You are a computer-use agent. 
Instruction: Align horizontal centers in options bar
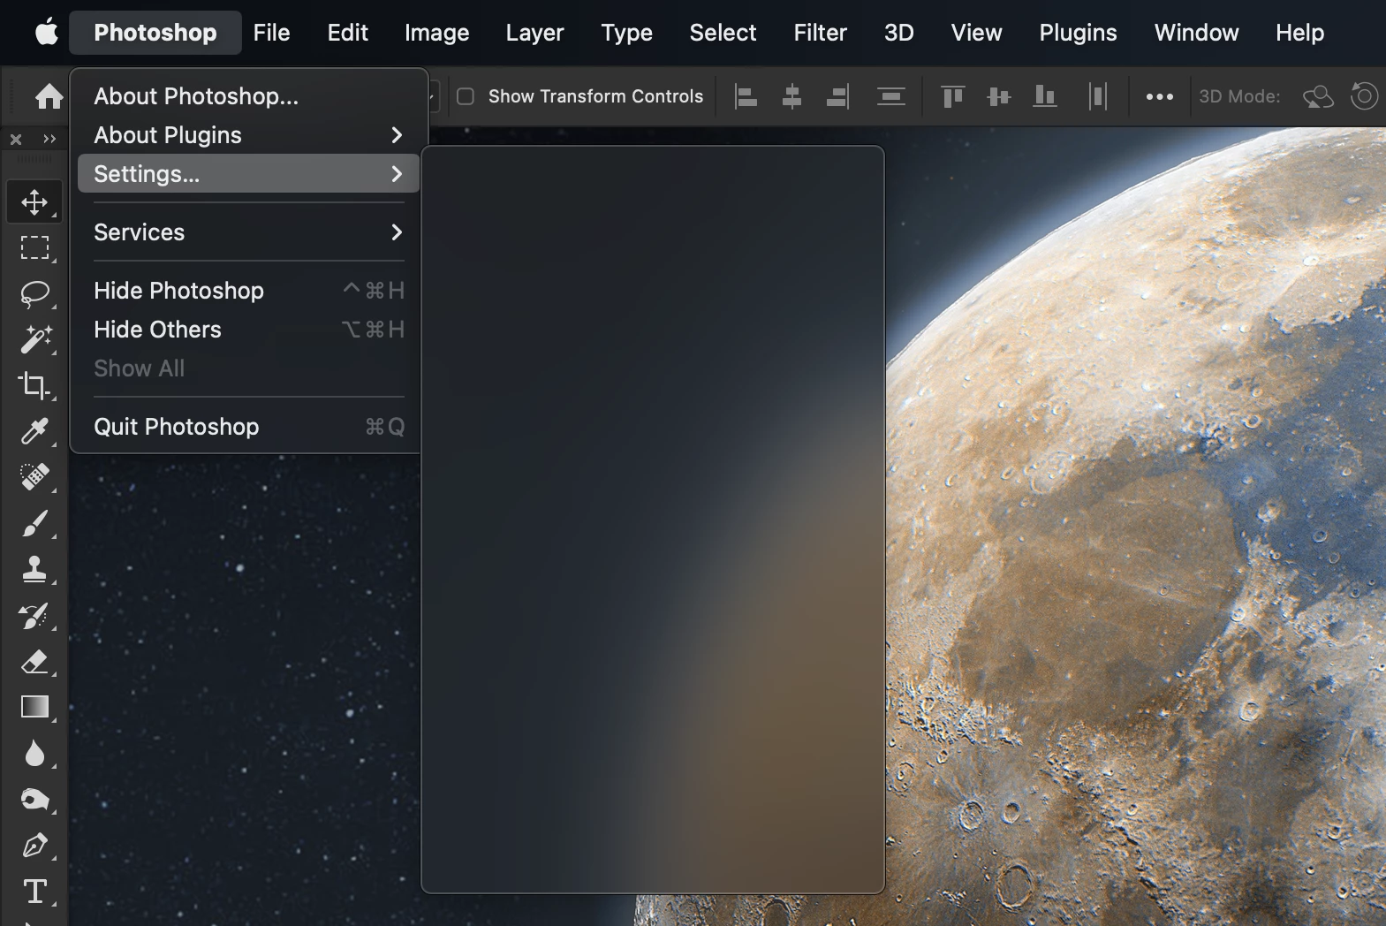[792, 96]
